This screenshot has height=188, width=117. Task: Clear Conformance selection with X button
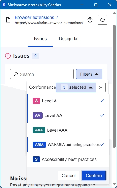(x=101, y=87)
